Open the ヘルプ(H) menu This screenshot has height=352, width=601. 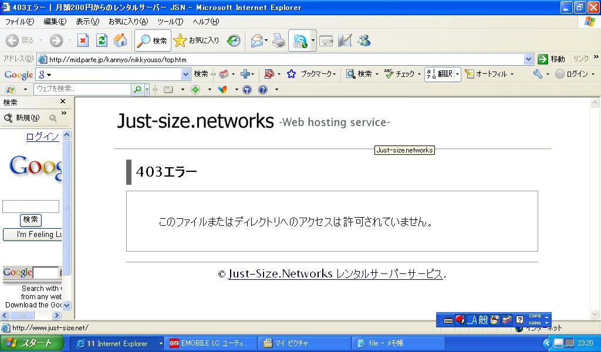(x=206, y=22)
